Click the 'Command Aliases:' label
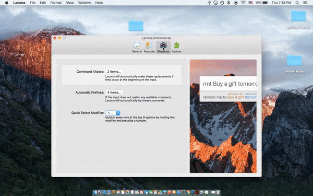Screen dimensions: 313x196 click(90, 72)
